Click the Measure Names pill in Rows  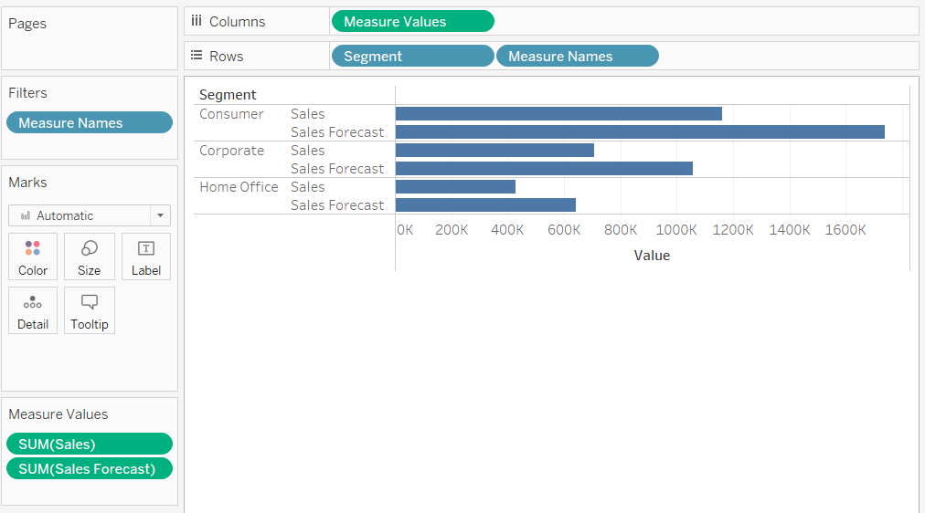(x=577, y=56)
